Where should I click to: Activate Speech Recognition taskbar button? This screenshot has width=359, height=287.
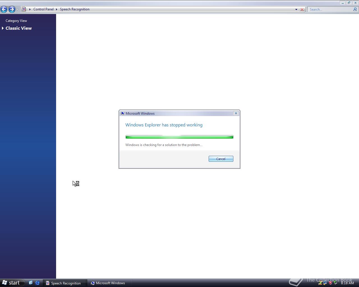click(x=65, y=283)
